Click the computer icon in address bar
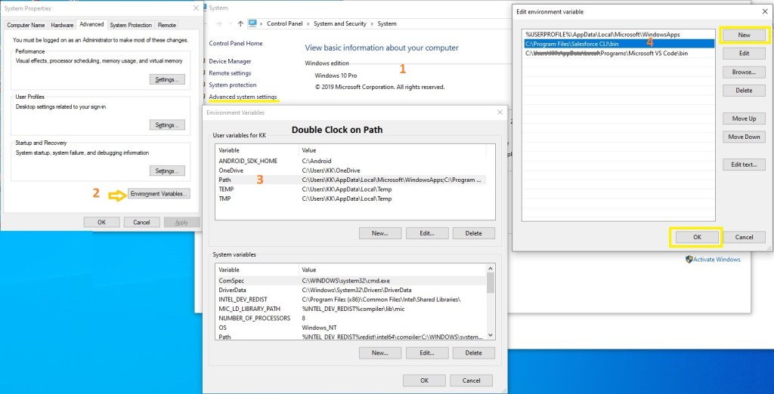The height and width of the screenshot is (394, 774). [253, 23]
